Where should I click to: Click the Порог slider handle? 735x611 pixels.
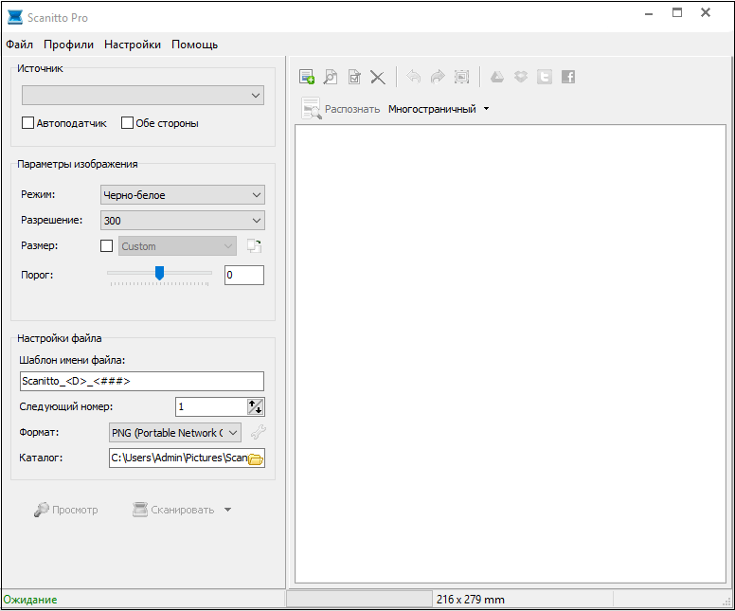(x=159, y=273)
